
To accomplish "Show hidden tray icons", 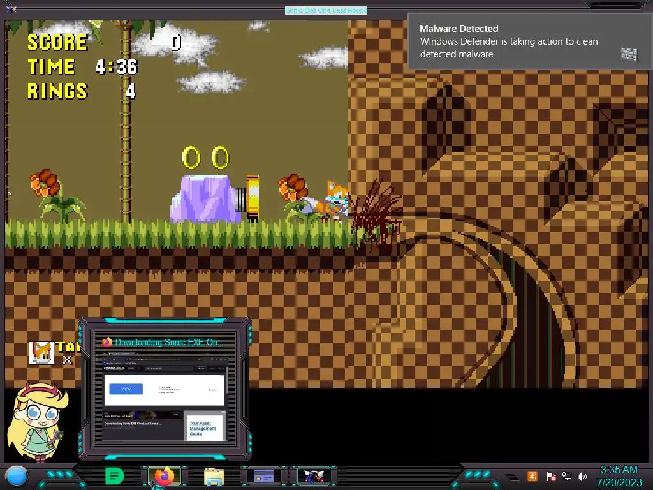I will pos(512,477).
